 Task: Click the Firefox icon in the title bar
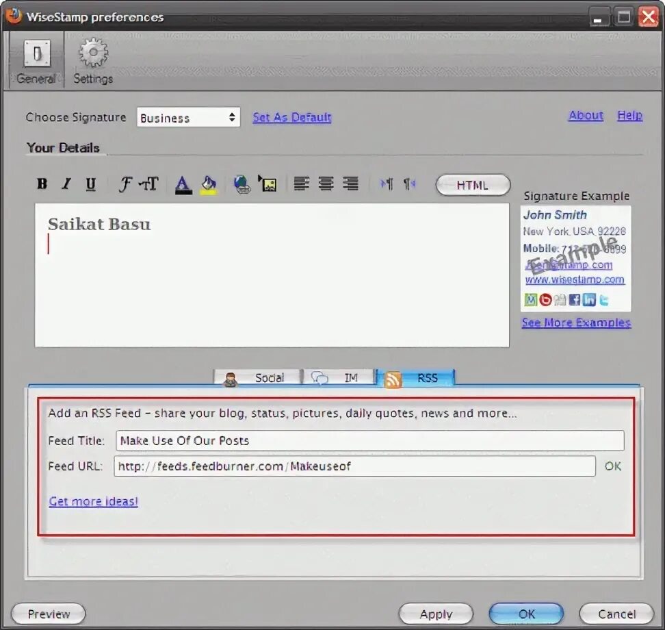[x=14, y=16]
